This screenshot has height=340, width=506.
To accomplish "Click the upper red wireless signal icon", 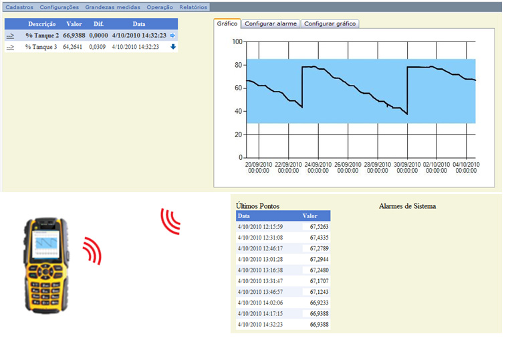I will click(x=170, y=222).
